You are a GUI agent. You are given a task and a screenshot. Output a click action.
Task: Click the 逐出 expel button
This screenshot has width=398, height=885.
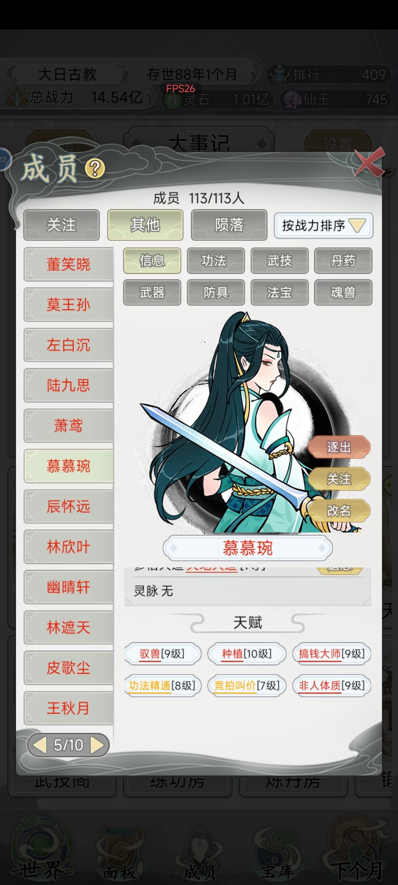339,447
